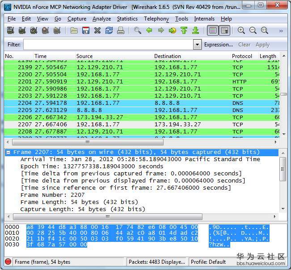Select the Arrival Time detail line
Screen dimensions: 291x270
click(140, 159)
